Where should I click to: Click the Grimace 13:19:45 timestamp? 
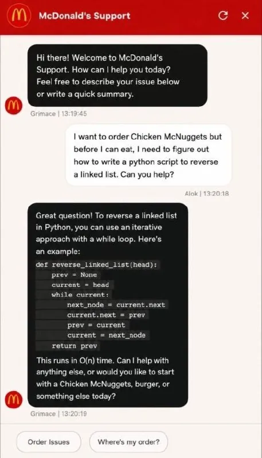58,114
